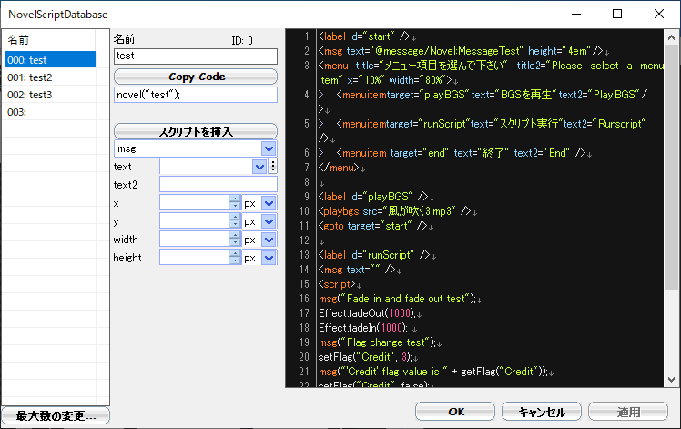
Task: Click the code editor scrollbar down arrow
Action: (671, 379)
